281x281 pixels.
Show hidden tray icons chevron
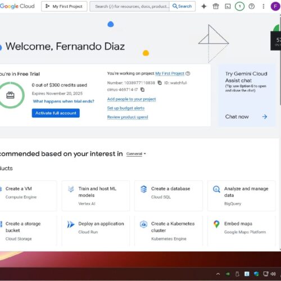pos(218,274)
